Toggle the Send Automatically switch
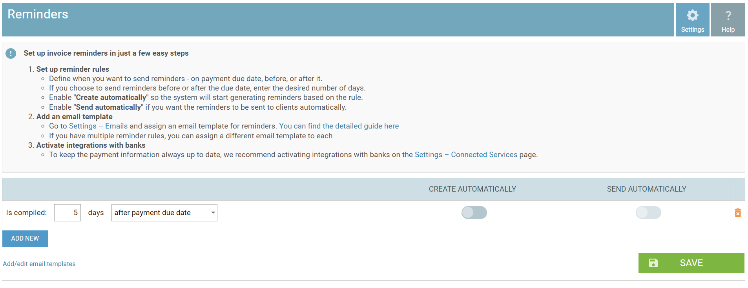The image size is (748, 288). 648,213
